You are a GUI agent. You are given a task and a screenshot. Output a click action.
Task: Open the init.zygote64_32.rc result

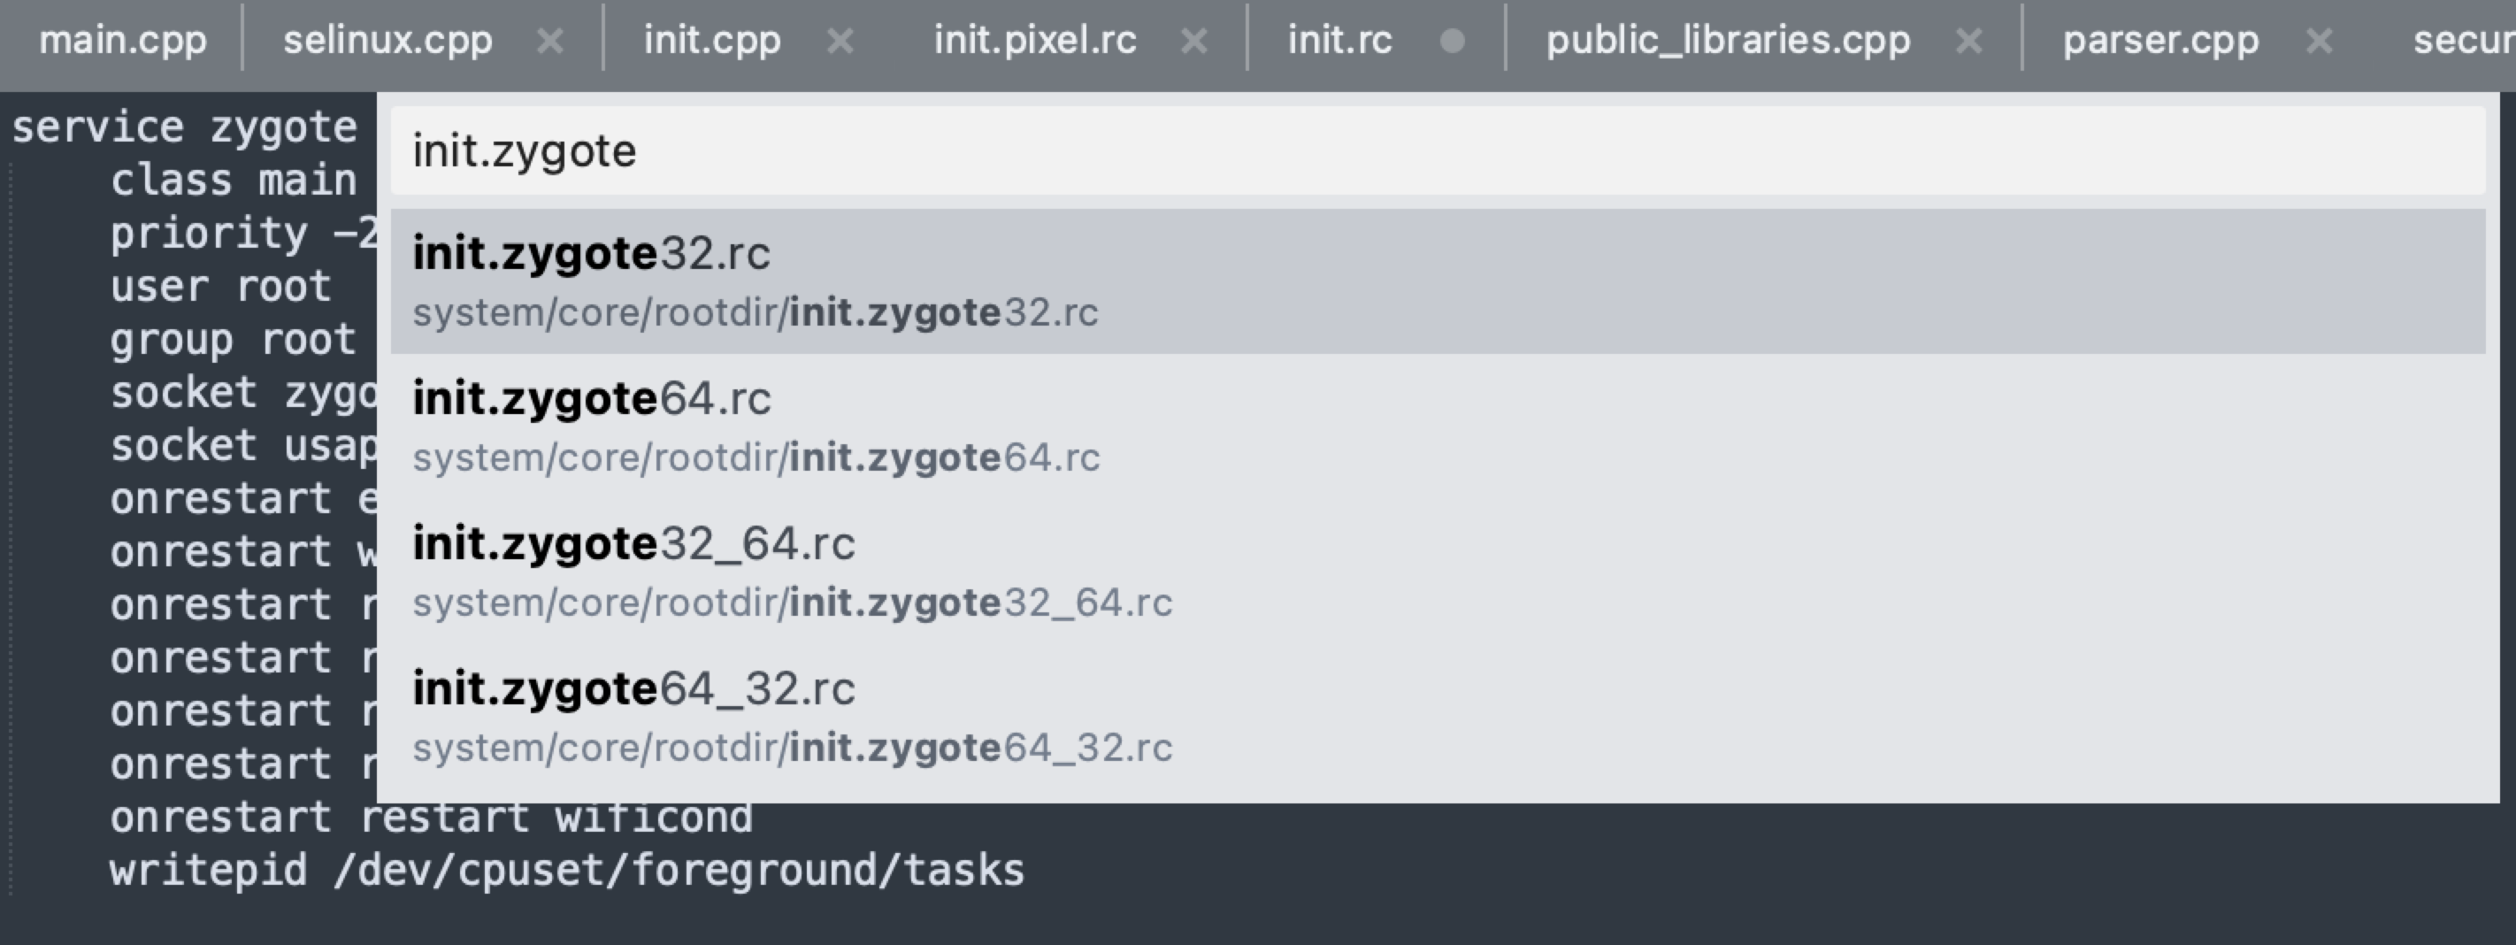point(1436,717)
